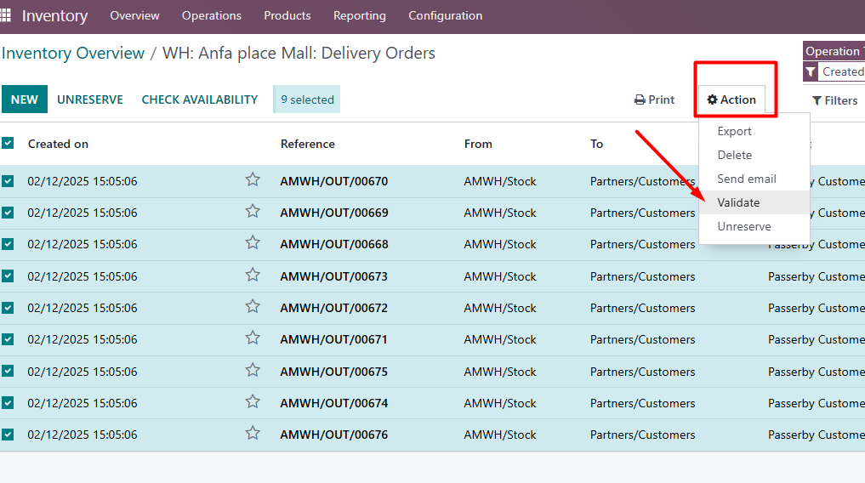Uncheck the select-all header checkbox
Image resolution: width=865 pixels, height=483 pixels.
[x=8, y=144]
